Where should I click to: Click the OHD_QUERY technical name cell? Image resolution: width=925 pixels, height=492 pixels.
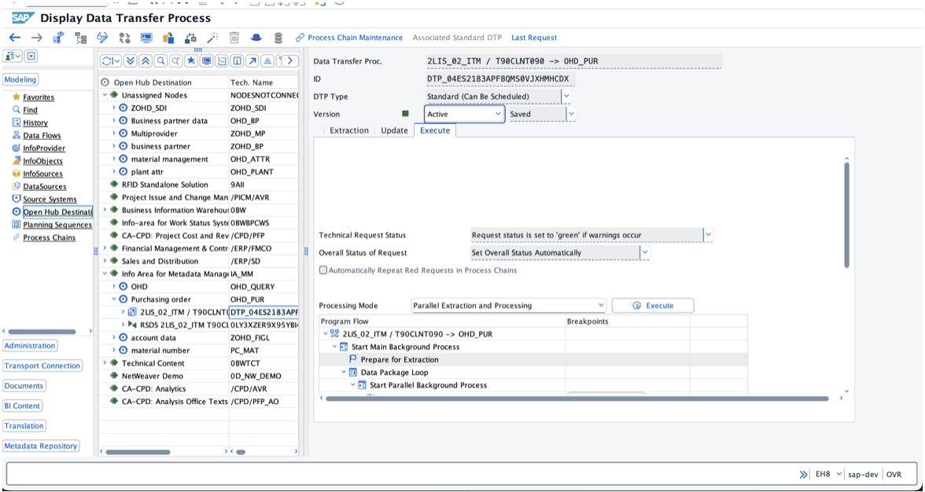coord(263,287)
